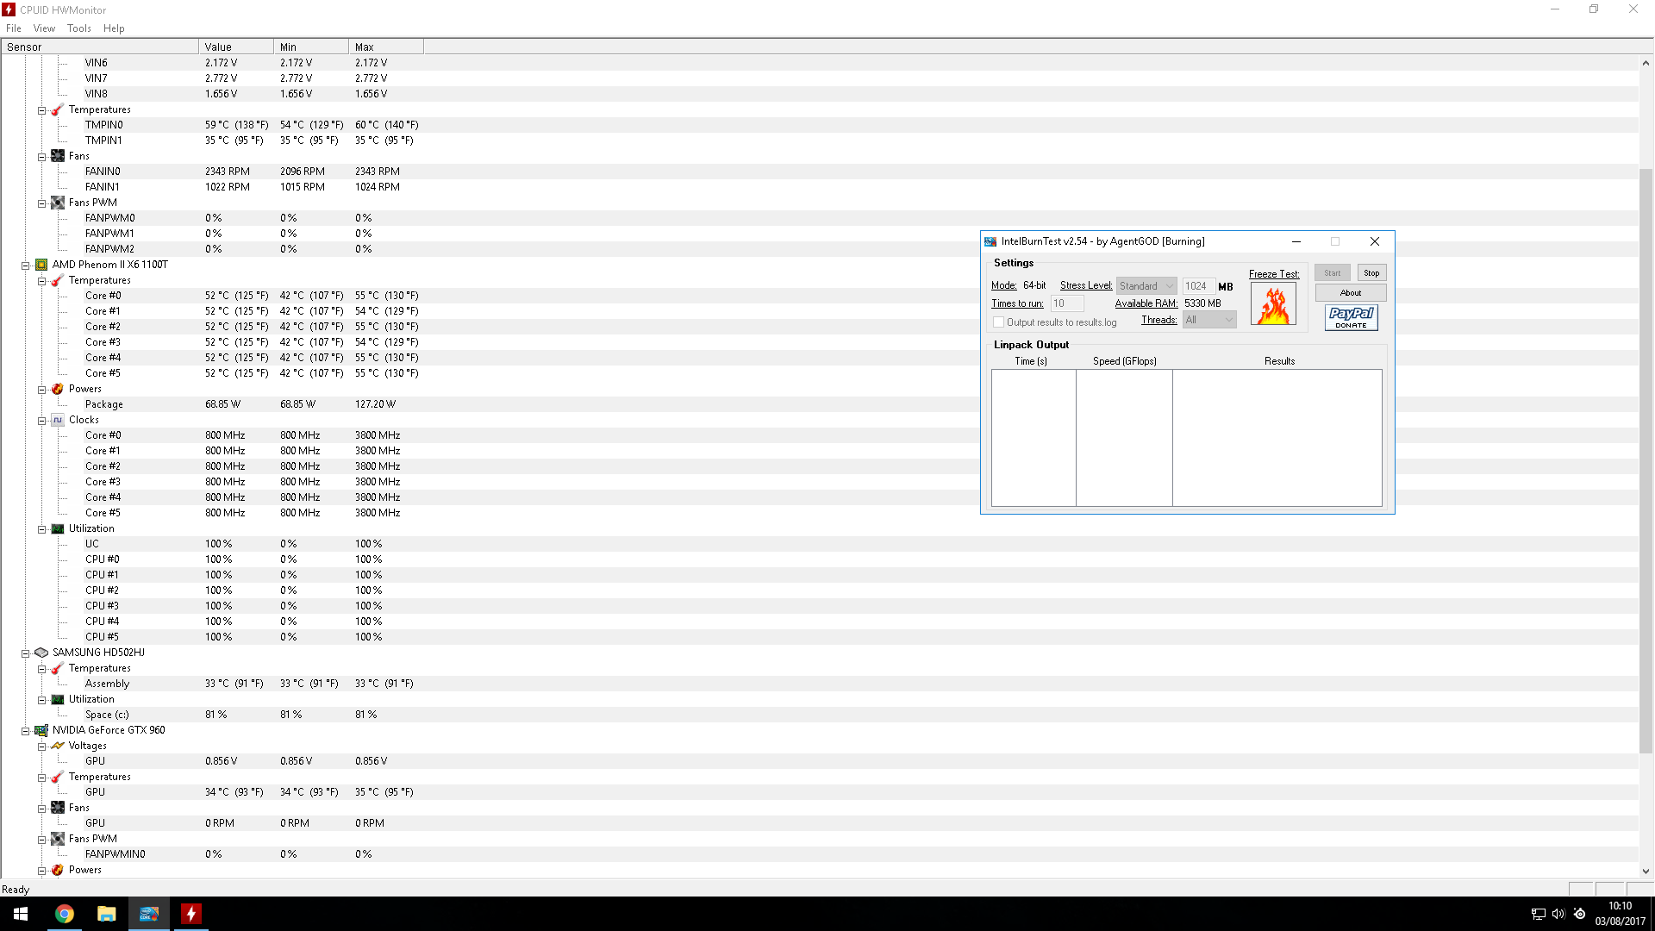Open the Stress Level dropdown
This screenshot has width=1655, height=931.
pyautogui.click(x=1146, y=286)
